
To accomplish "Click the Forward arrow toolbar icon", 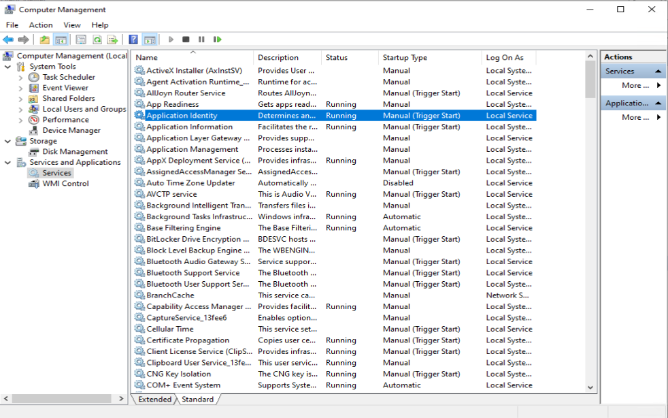I will click(x=23, y=39).
